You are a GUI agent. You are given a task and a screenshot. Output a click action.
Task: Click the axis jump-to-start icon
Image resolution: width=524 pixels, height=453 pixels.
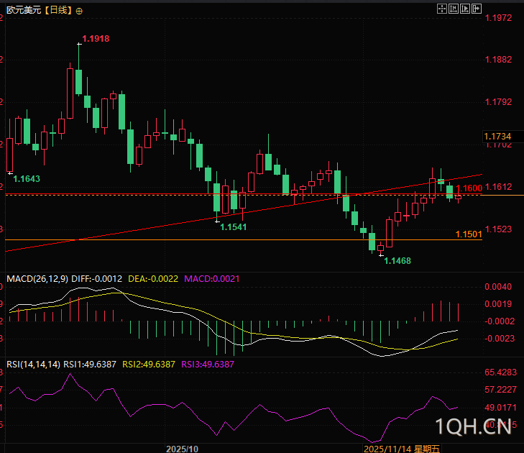pyautogui.click(x=454, y=9)
